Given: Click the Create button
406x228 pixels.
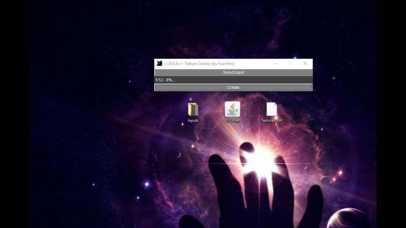Looking at the screenshot, I should [x=233, y=87].
